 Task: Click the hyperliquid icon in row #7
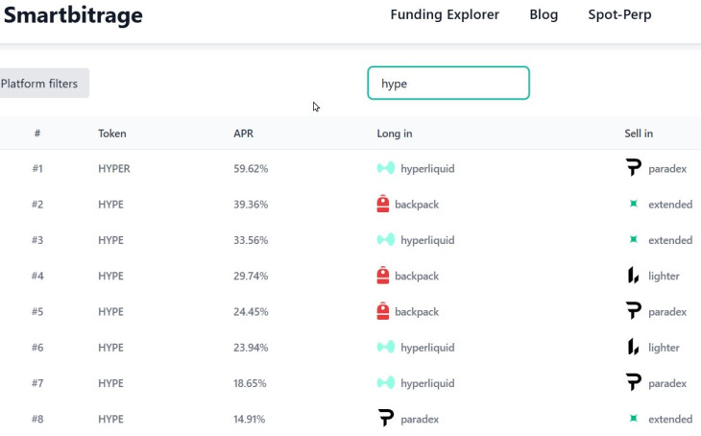[x=386, y=383]
